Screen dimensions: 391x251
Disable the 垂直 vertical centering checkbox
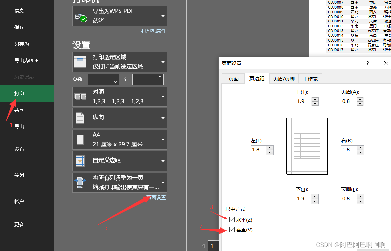pos(232,229)
